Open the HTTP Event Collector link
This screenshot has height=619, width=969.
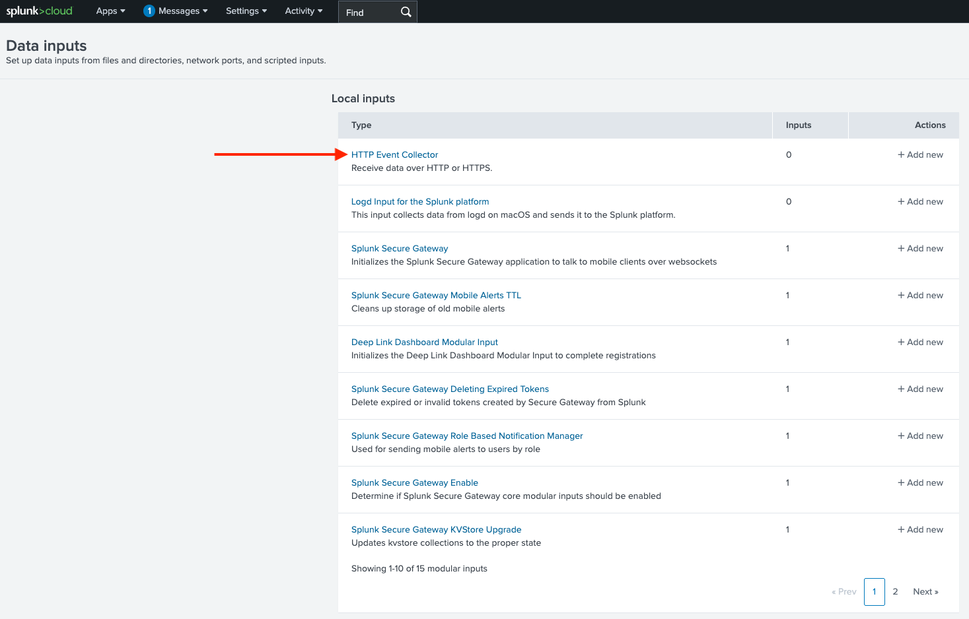point(394,154)
